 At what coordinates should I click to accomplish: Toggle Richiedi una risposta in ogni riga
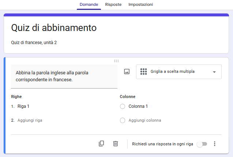point(202,144)
